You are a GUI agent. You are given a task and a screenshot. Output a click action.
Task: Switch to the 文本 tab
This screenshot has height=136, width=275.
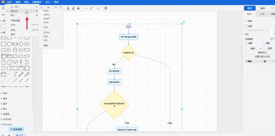tap(262, 14)
